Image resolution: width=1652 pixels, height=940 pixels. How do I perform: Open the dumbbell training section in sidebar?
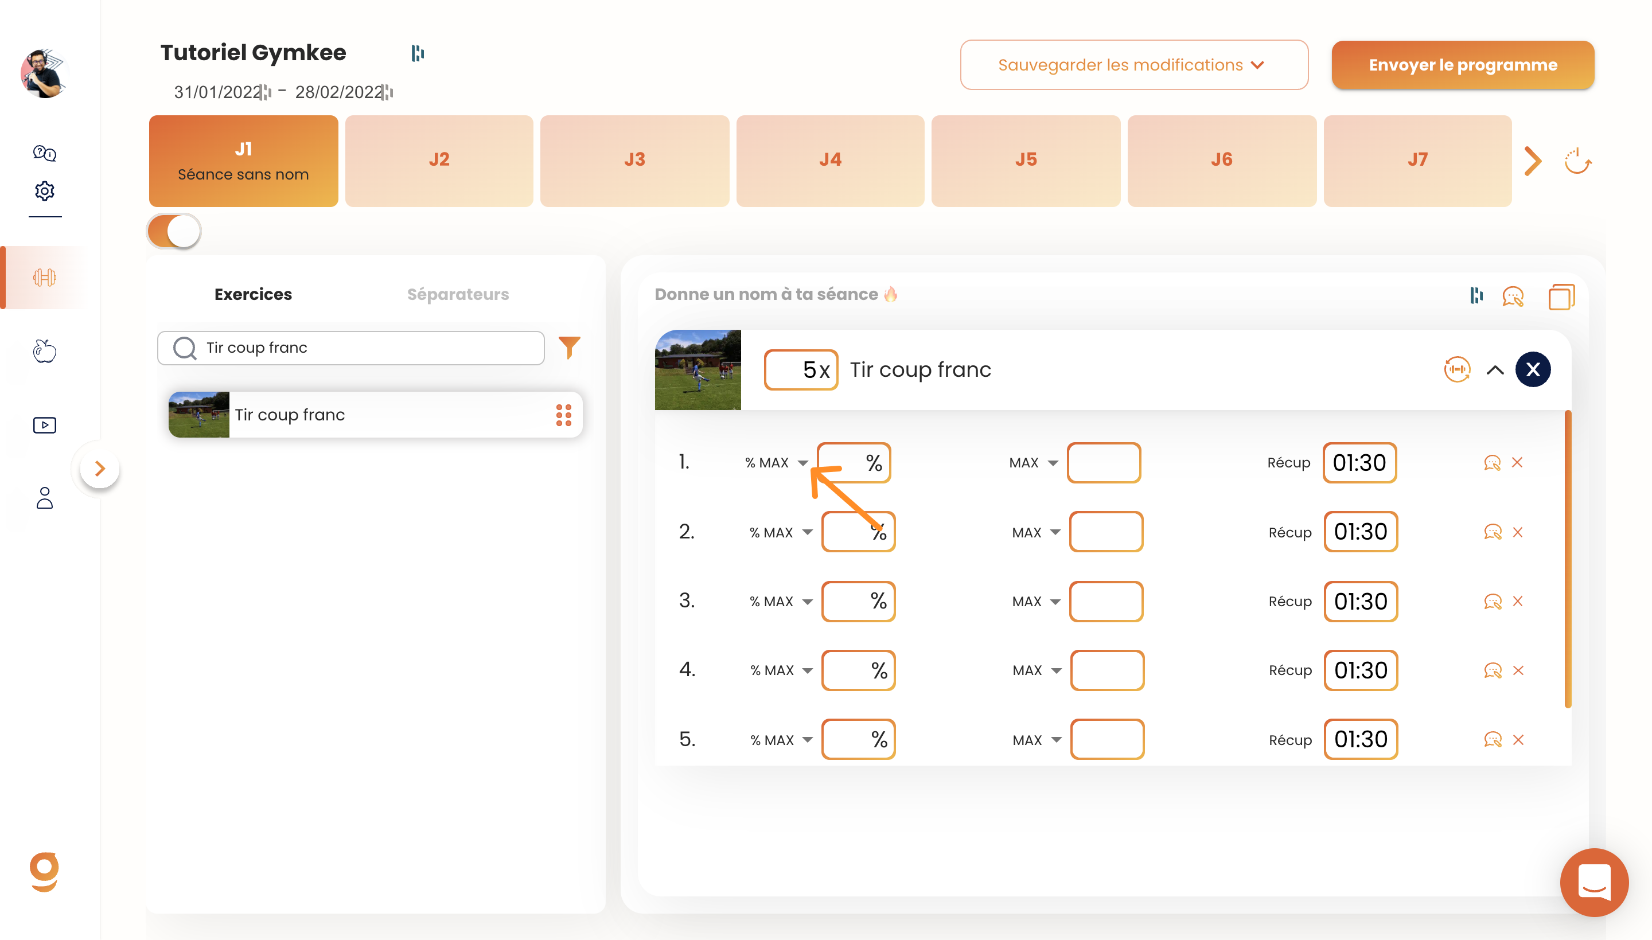[45, 278]
